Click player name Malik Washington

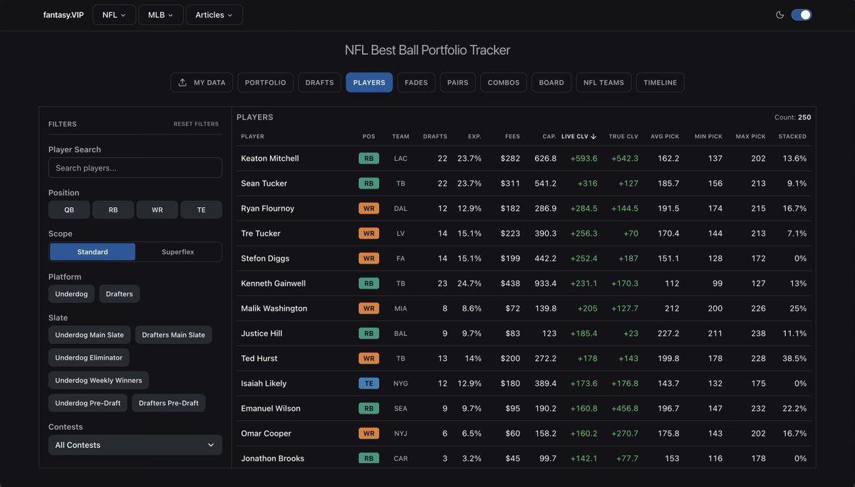(x=274, y=308)
